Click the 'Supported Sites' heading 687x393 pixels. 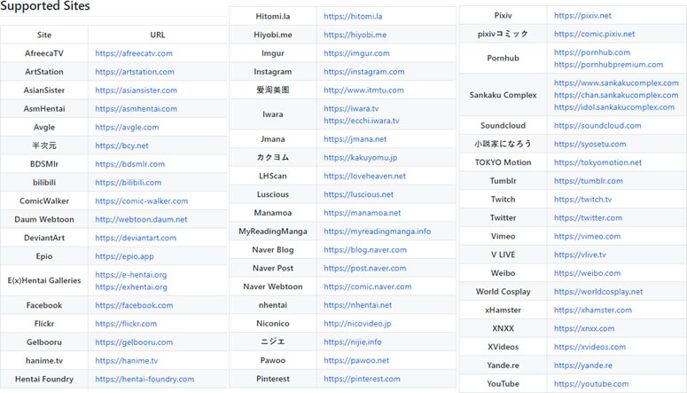tap(44, 5)
